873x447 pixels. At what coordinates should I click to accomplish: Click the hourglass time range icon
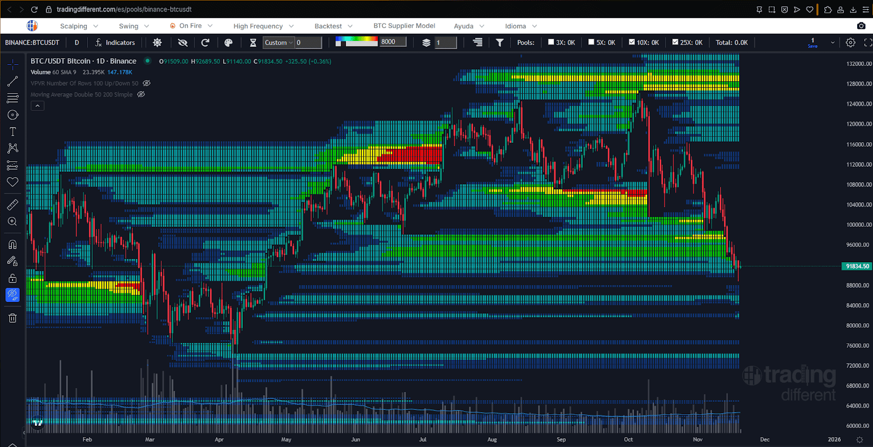pyautogui.click(x=253, y=43)
